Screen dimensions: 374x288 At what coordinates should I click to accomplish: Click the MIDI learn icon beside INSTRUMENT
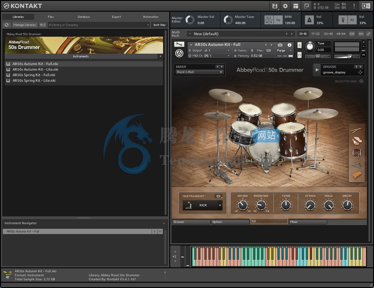pyautogui.click(x=219, y=196)
